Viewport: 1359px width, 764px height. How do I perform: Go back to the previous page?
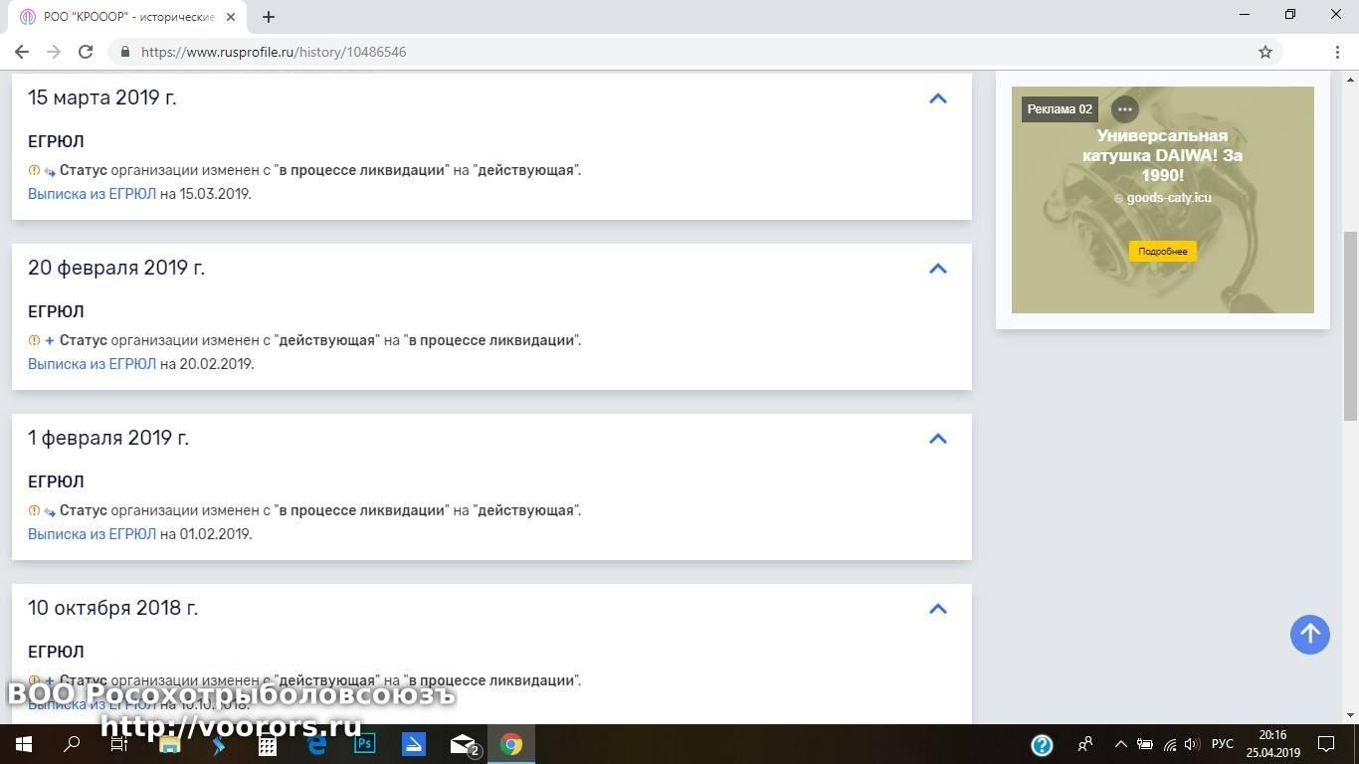click(x=22, y=52)
